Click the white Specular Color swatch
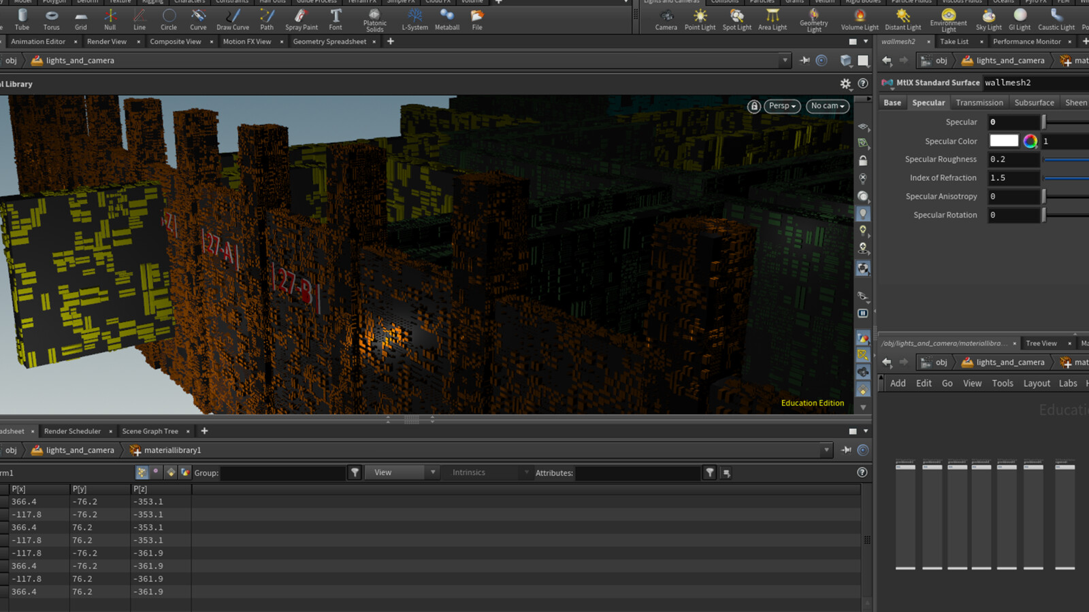The image size is (1089, 612). (x=1003, y=141)
